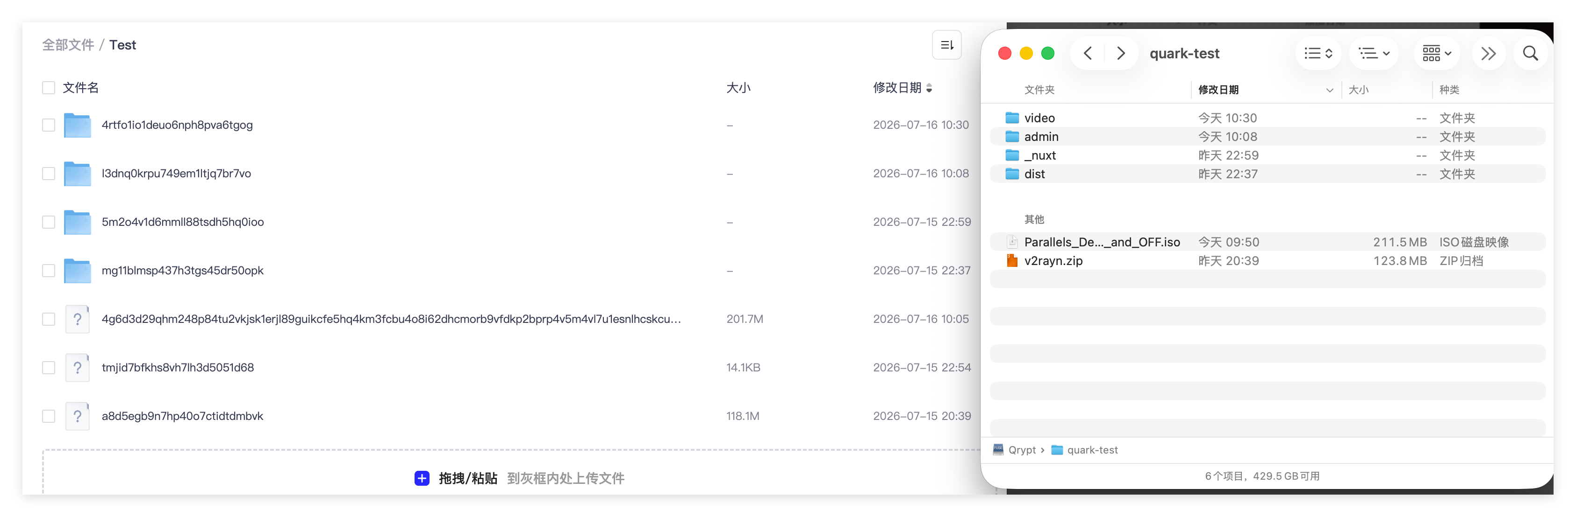
Task: Click unknown file icon of 201.7M file
Action: [77, 319]
